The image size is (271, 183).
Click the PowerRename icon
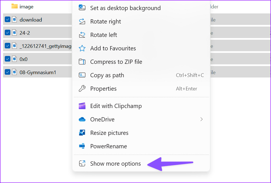82,146
